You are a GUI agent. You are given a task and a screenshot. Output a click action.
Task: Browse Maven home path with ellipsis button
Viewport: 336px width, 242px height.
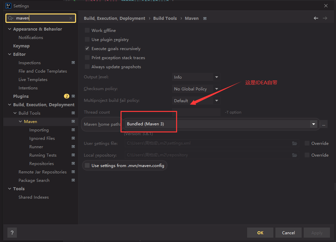click(x=324, y=124)
